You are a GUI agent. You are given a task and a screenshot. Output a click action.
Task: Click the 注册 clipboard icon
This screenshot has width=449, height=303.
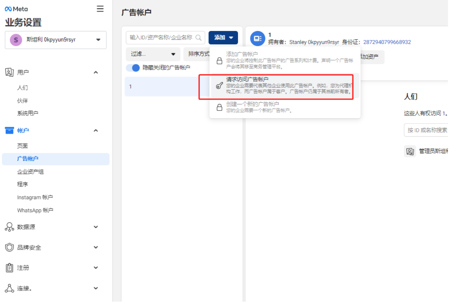pyautogui.click(x=9, y=268)
